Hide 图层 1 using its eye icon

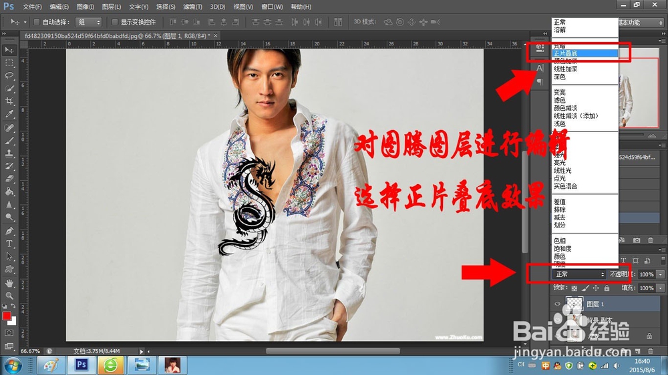557,304
